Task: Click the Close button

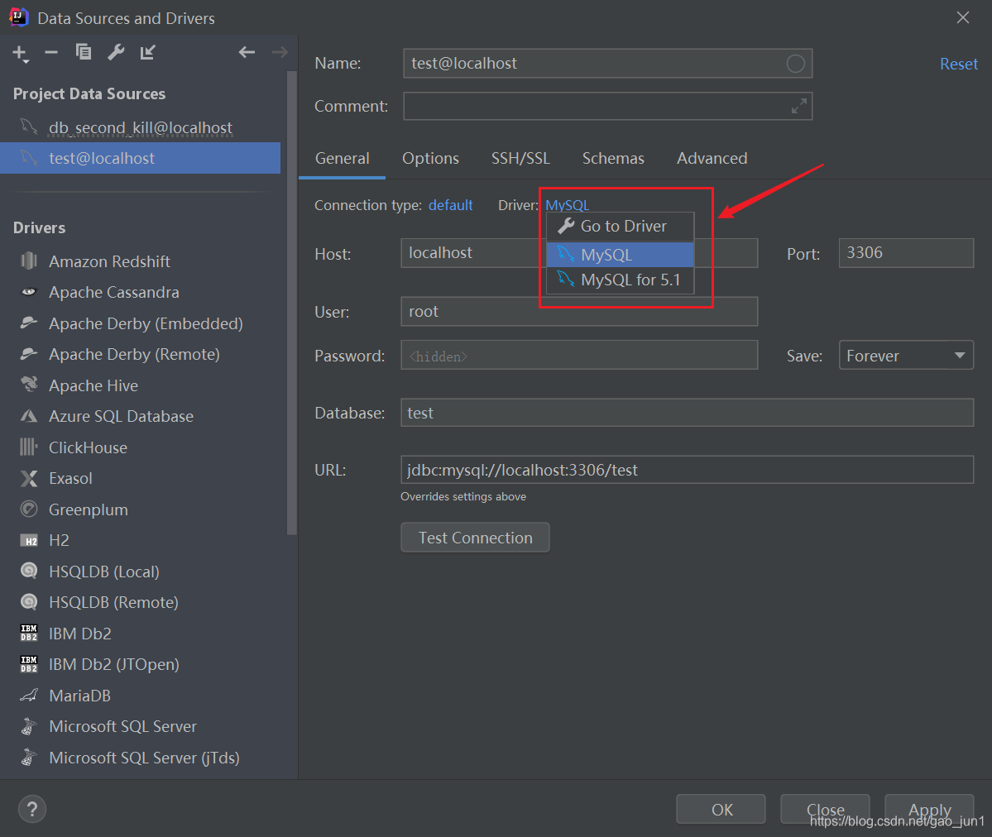Action: point(825,809)
